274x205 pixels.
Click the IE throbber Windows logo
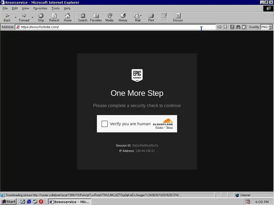pos(268,9)
